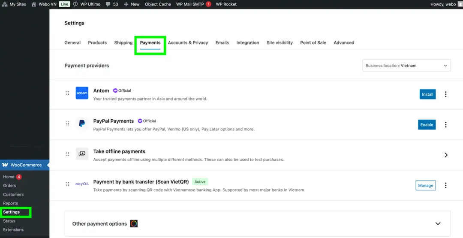Viewport: 463px width, 238px height.
Task: Expand Take offline payments chevron
Action: click(x=446, y=155)
